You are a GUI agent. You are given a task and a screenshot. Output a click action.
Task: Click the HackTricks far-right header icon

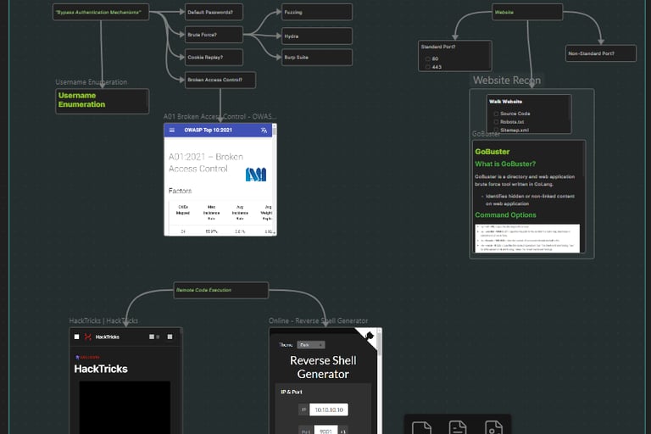[x=170, y=337]
